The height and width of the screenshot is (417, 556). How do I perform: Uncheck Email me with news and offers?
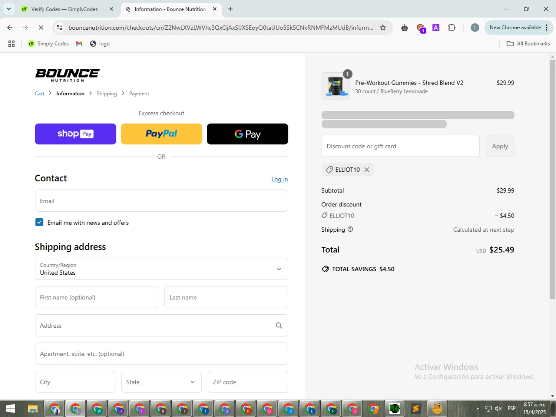39,222
